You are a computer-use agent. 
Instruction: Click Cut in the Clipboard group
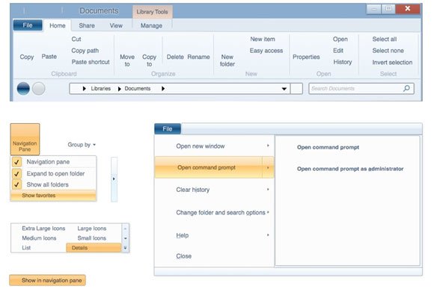pyautogui.click(x=76, y=39)
